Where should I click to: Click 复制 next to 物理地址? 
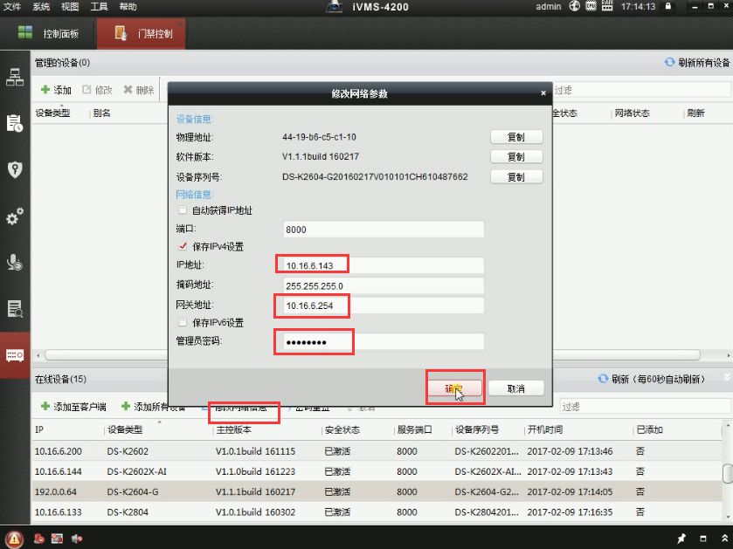515,137
